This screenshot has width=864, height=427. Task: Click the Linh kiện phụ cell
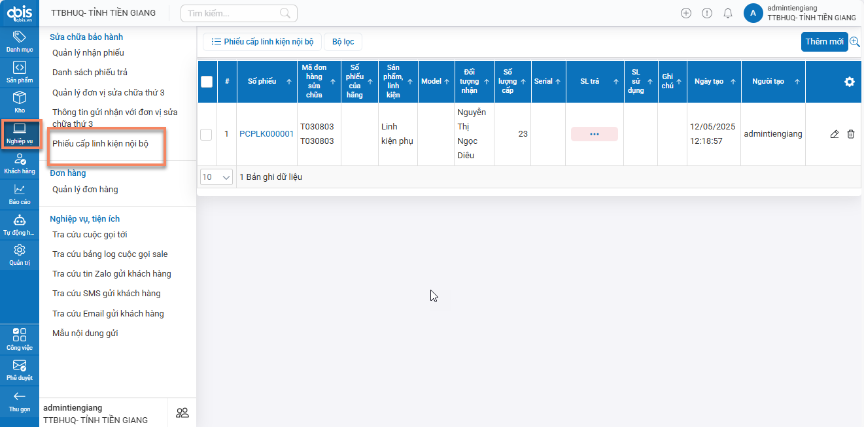click(x=398, y=134)
